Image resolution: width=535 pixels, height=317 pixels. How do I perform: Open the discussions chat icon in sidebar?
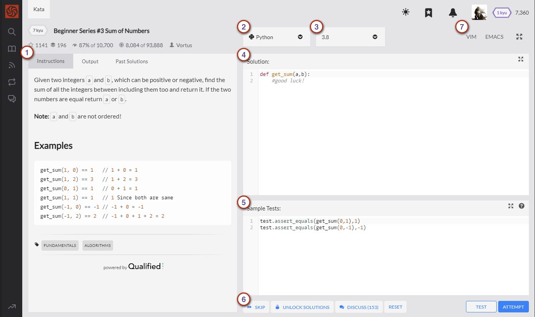[12, 99]
